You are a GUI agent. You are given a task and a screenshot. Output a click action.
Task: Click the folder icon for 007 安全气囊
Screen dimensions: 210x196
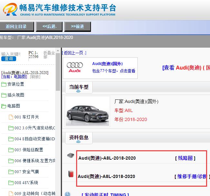point(11,172)
